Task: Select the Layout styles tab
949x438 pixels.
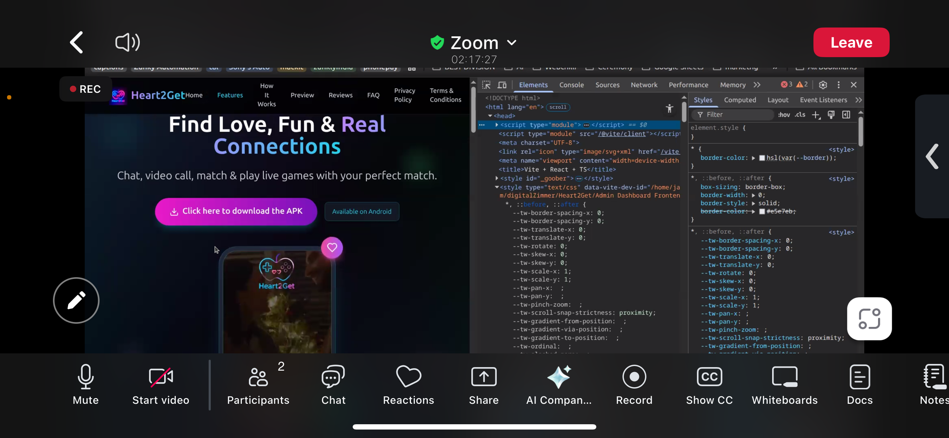Action: 778,100
